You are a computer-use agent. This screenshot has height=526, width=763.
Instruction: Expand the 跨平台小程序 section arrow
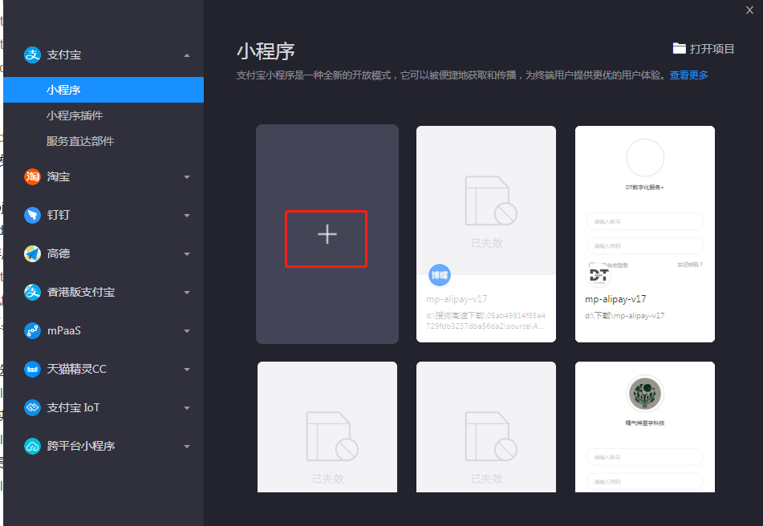click(187, 447)
